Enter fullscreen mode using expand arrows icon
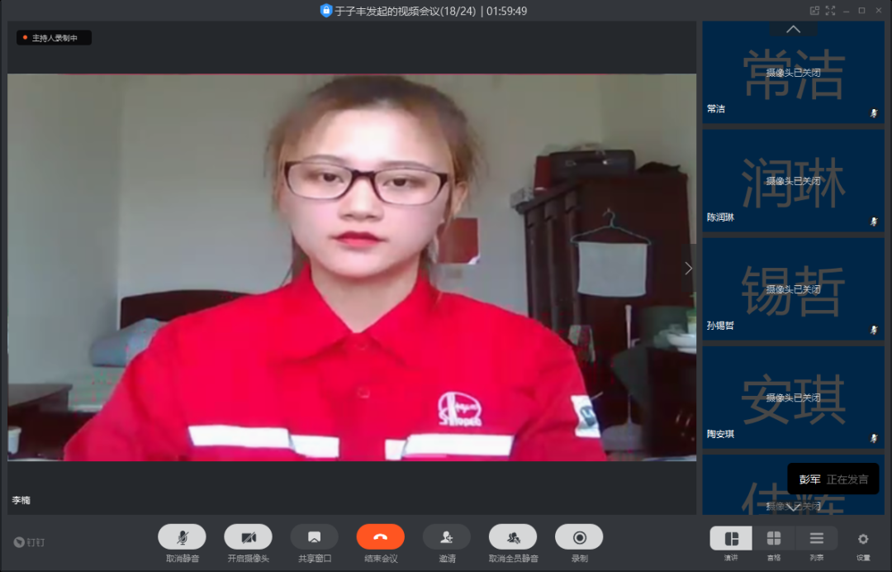This screenshot has width=892, height=572. click(830, 11)
